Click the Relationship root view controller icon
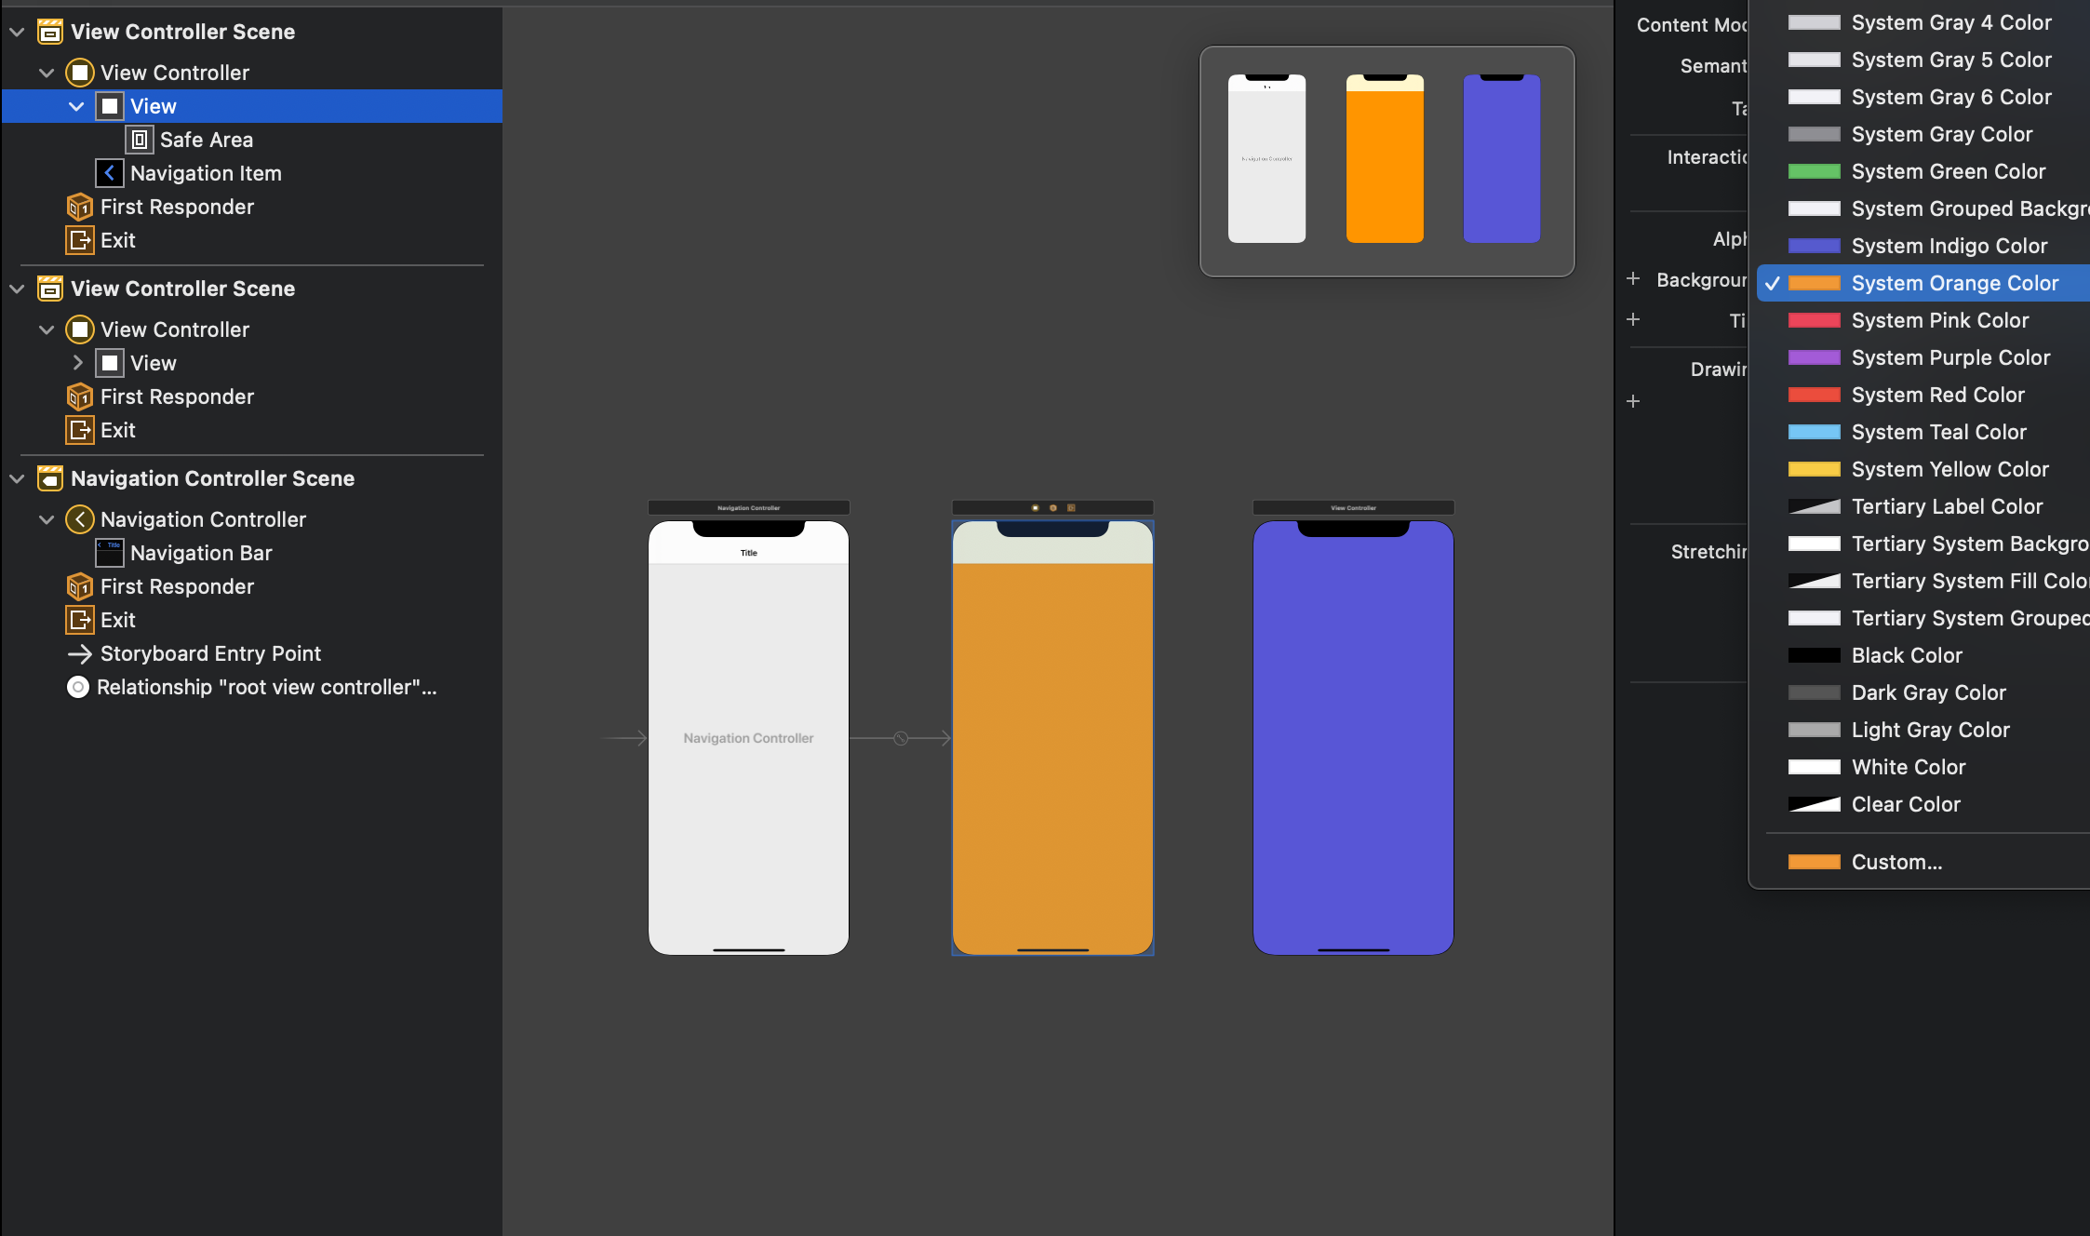This screenshot has width=2090, height=1236. point(79,687)
